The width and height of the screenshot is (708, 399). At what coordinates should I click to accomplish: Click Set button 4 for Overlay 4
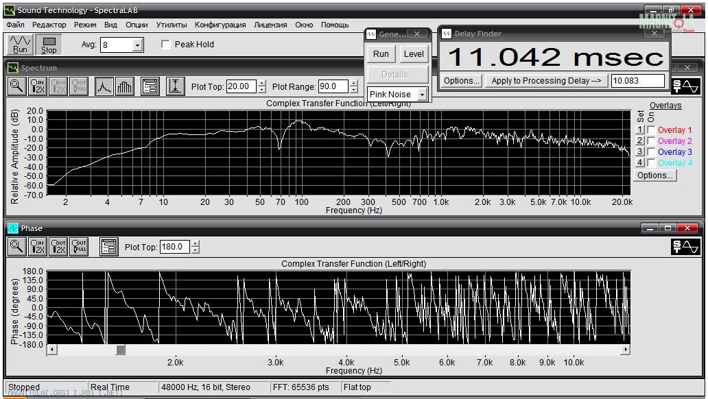pyautogui.click(x=639, y=162)
